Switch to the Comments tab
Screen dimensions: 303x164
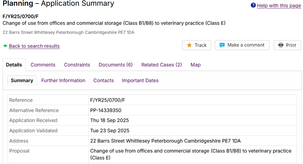point(43,65)
